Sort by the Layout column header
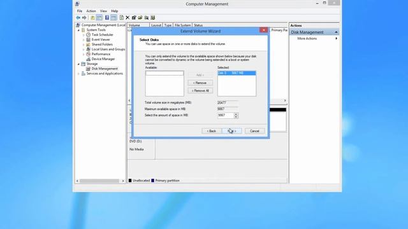The width and height of the screenshot is (408, 229). pos(156,25)
